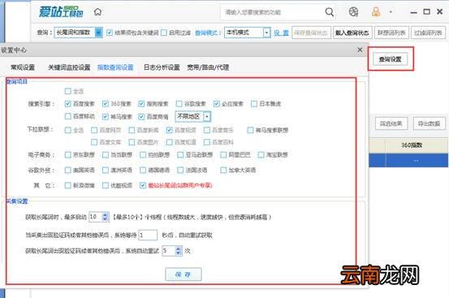The image size is (449, 298).
Task: Uncheck the 百度搜索 checkbox
Action: (68, 104)
